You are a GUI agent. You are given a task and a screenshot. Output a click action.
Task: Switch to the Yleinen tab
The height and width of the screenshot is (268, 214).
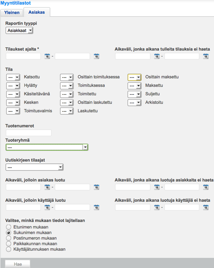coord(12,12)
